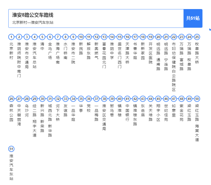Select station circle number 4
Screen dimensions: 211x185
[35, 37]
